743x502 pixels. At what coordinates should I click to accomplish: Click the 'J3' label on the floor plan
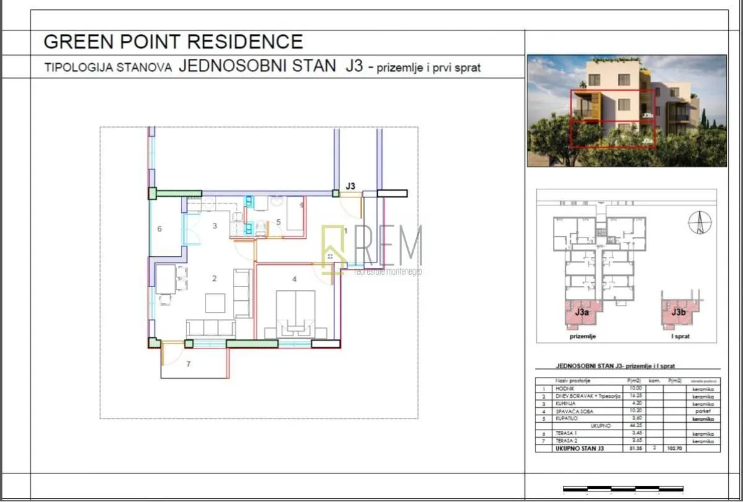coord(350,186)
